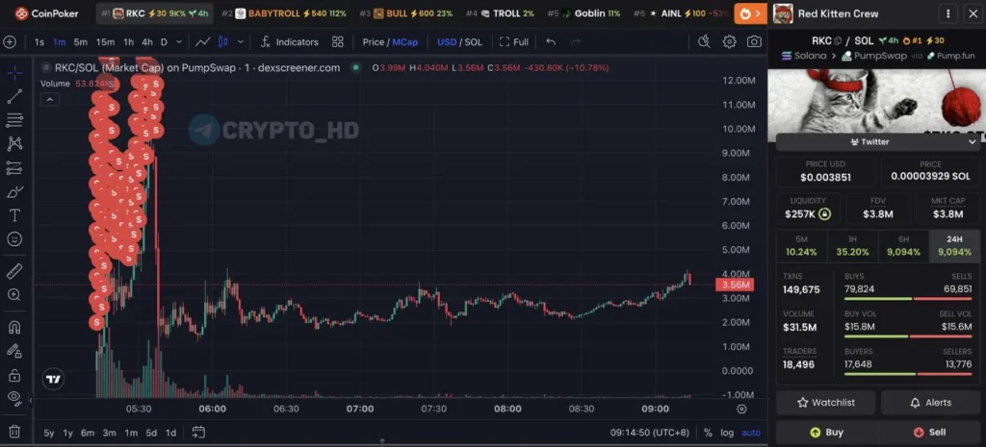The height and width of the screenshot is (447, 986).
Task: Open the RKC trending token tab
Action: [155, 13]
